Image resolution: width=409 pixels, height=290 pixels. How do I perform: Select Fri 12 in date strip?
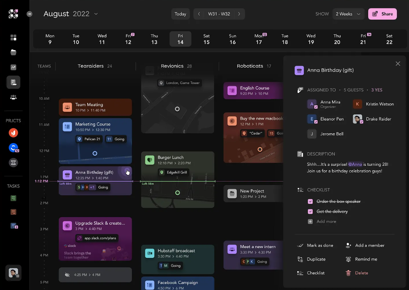click(128, 39)
